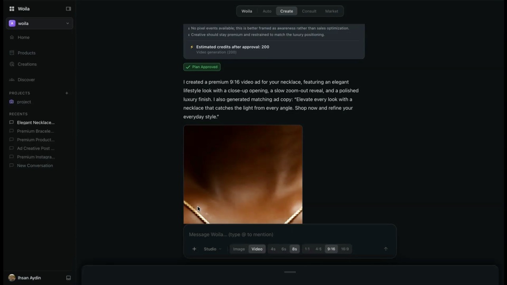Switch to the Woila tab
The height and width of the screenshot is (285, 507).
[x=247, y=11]
